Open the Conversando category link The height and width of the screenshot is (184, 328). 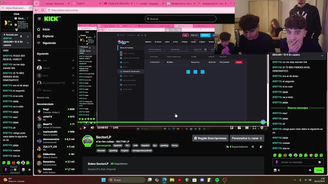click(x=104, y=145)
